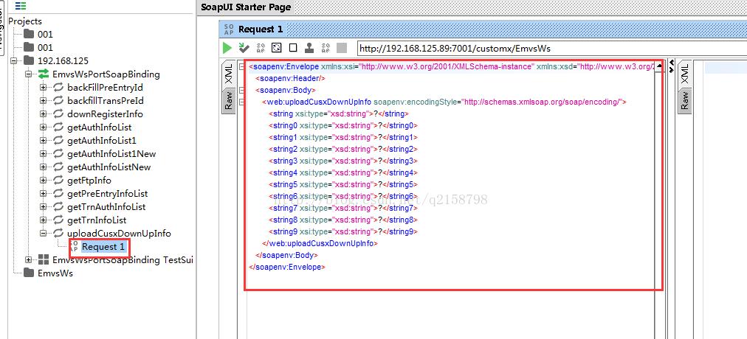Image resolution: width=747 pixels, height=339 pixels.
Task: Switch to the SoapUI Starter Page tab
Action: (x=245, y=7)
